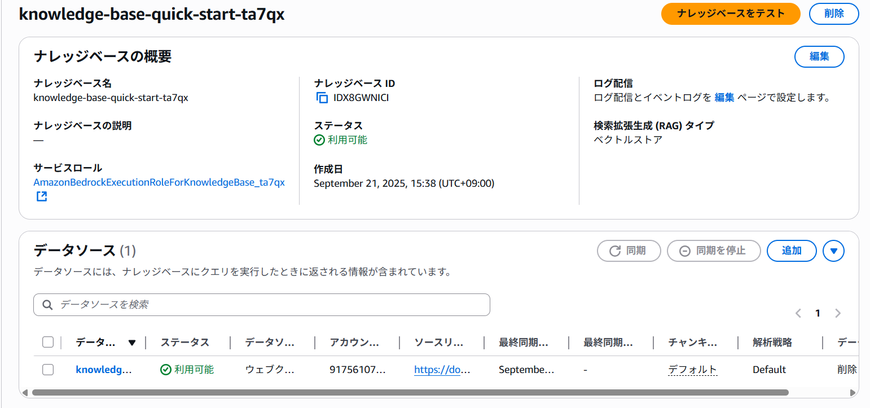Click the 追加 button
This screenshot has width=870, height=408.
(792, 251)
